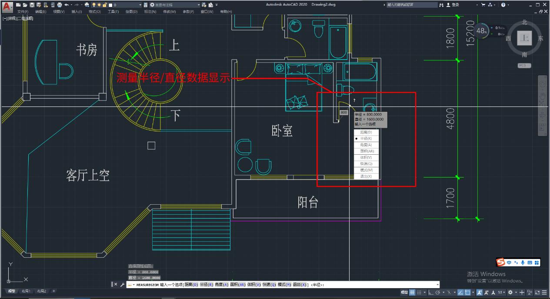Select the clean screen icon at bottom right
The width and height of the screenshot is (550, 299).
pyautogui.click(x=537, y=292)
